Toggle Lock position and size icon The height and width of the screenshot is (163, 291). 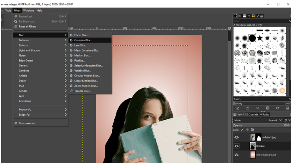[247, 130]
